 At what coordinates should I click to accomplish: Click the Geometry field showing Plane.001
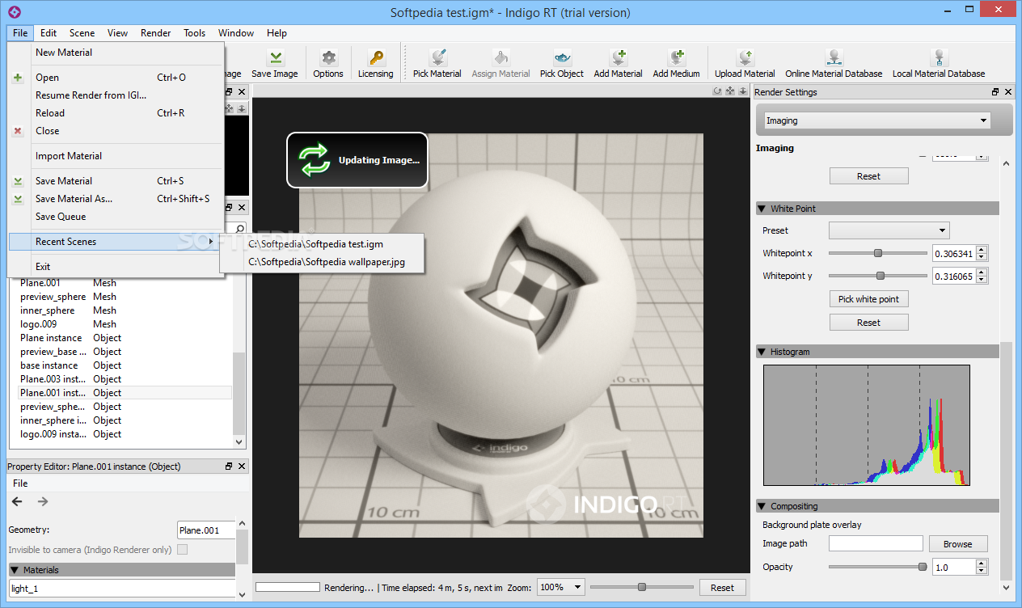click(206, 530)
